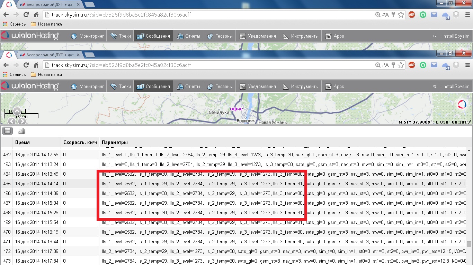Viewport: 473px width, 265px height.
Task: Switch messages to table view
Action: pyautogui.click(x=8, y=131)
